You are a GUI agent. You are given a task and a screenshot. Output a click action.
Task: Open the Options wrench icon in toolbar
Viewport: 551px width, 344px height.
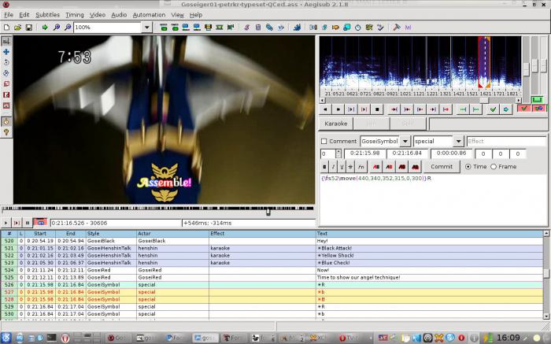tap(397, 27)
